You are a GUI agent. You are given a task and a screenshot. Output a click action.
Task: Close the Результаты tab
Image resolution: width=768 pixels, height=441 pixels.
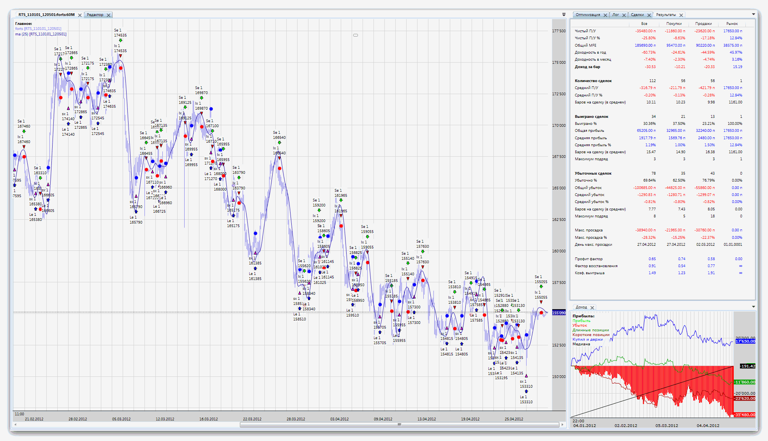click(681, 15)
